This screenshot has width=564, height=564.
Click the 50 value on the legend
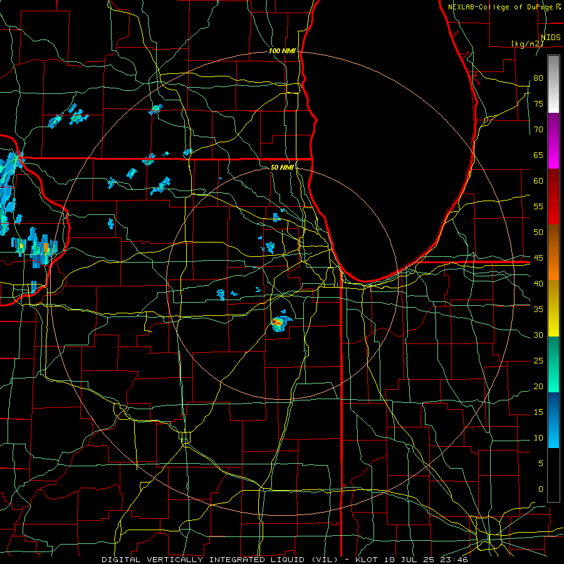538,232
